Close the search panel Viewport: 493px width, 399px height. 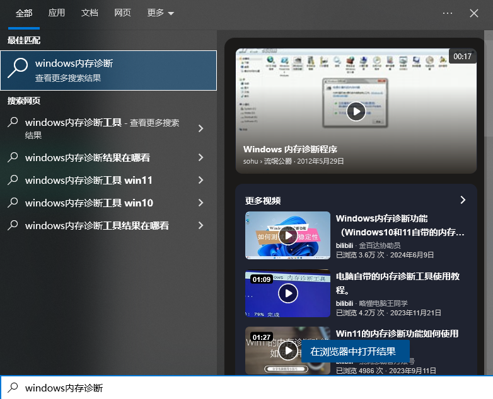click(x=474, y=13)
